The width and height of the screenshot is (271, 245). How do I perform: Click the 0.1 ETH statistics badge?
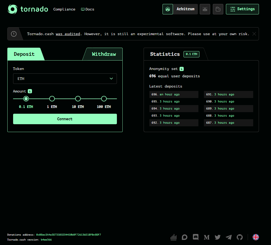[191, 54]
